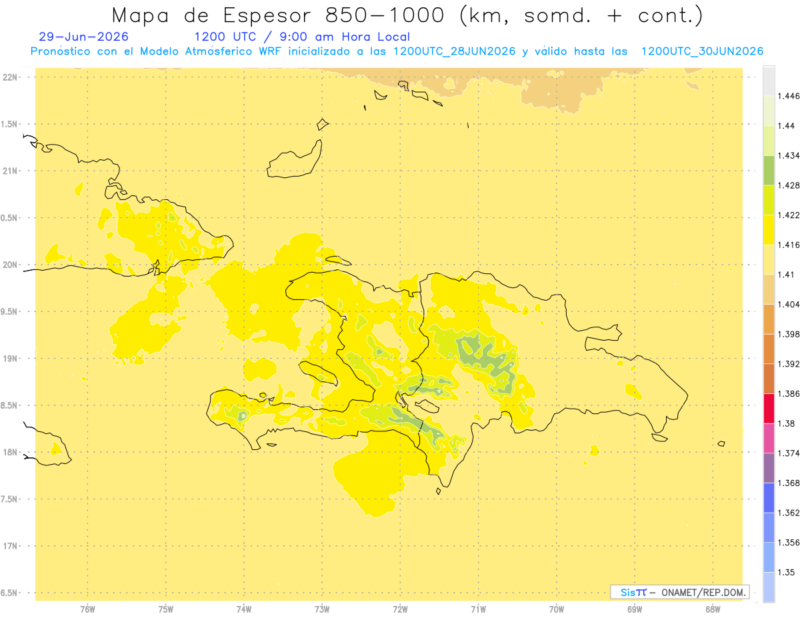Click the colorbar value 1.368
The height and width of the screenshot is (618, 800).
click(790, 483)
